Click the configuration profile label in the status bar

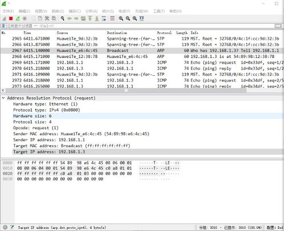(275, 228)
